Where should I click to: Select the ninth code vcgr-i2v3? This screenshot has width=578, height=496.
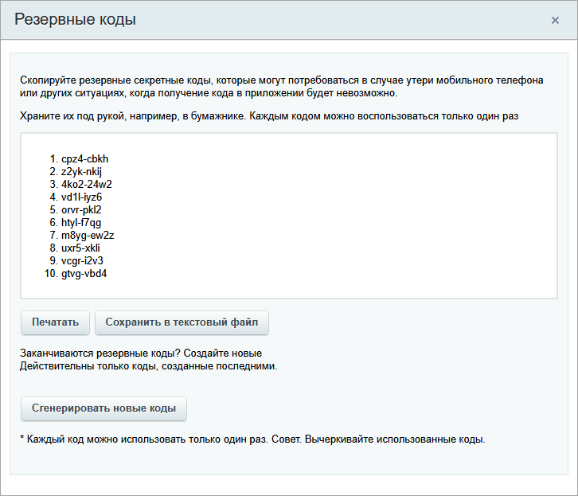pyautogui.click(x=82, y=260)
